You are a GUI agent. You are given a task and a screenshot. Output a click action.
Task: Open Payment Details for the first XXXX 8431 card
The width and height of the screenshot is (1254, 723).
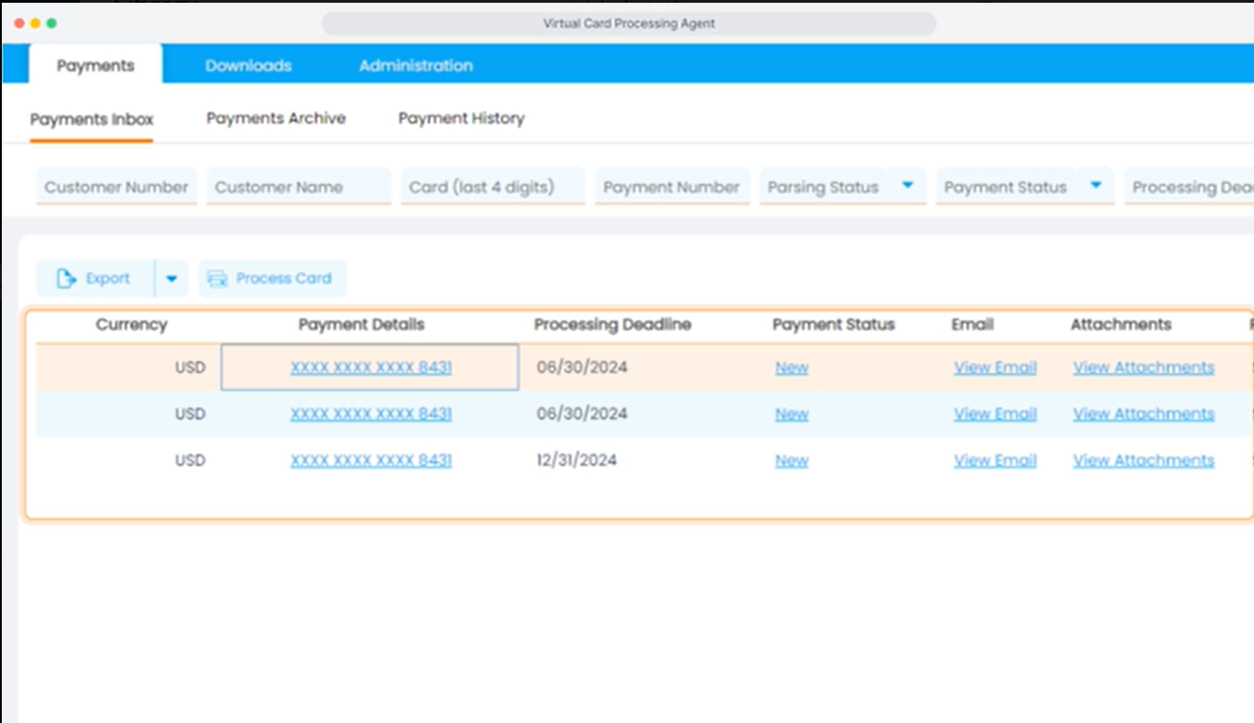point(370,366)
